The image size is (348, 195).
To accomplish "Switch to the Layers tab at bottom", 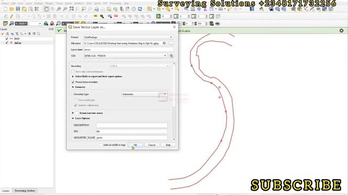I will click(6, 191).
